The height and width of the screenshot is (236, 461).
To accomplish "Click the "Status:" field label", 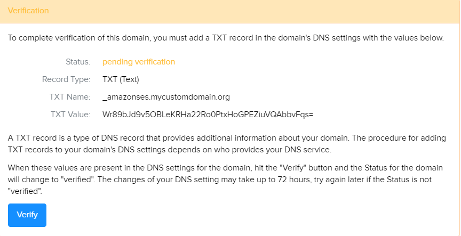I will (78, 62).
